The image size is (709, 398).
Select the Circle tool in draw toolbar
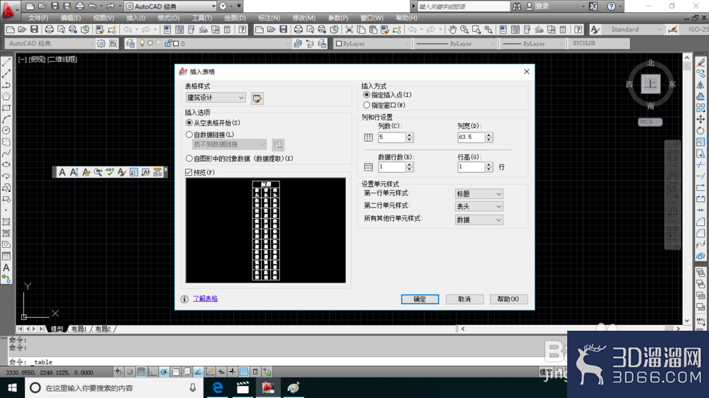pyautogui.click(x=6, y=130)
